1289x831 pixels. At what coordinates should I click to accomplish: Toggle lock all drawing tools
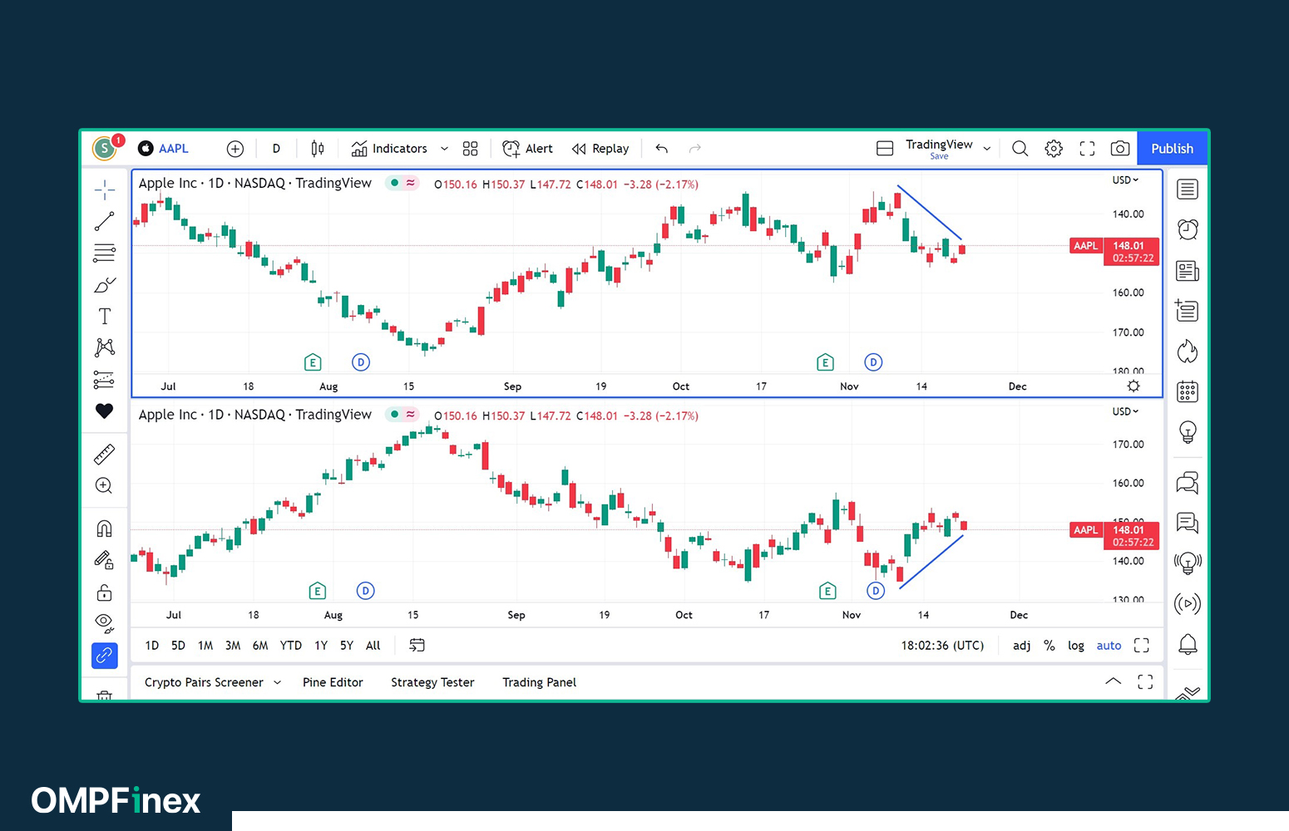click(x=105, y=593)
